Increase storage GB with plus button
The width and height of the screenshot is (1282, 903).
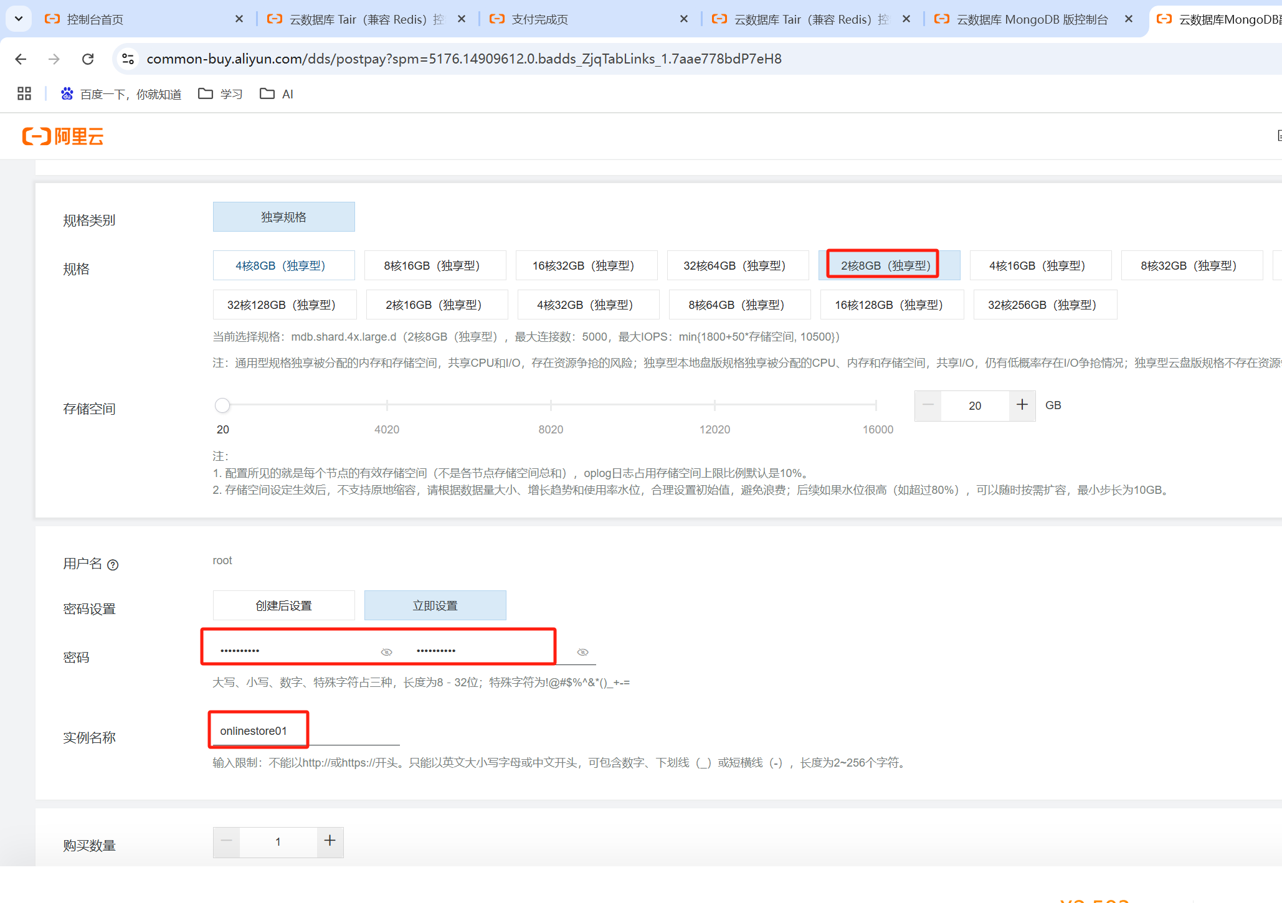pyautogui.click(x=1022, y=405)
